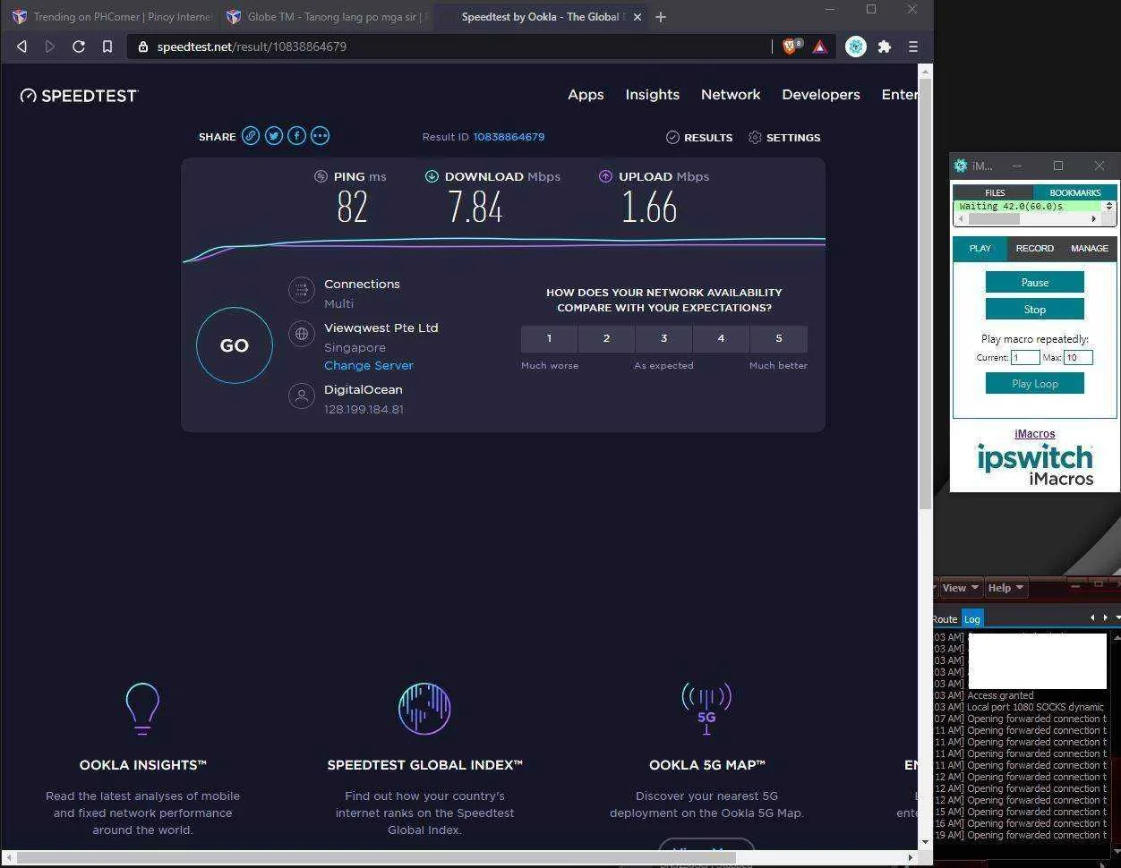Viewport: 1121px width, 868px height.
Task: Open Speedtest SETTINGS
Action: pos(784,138)
